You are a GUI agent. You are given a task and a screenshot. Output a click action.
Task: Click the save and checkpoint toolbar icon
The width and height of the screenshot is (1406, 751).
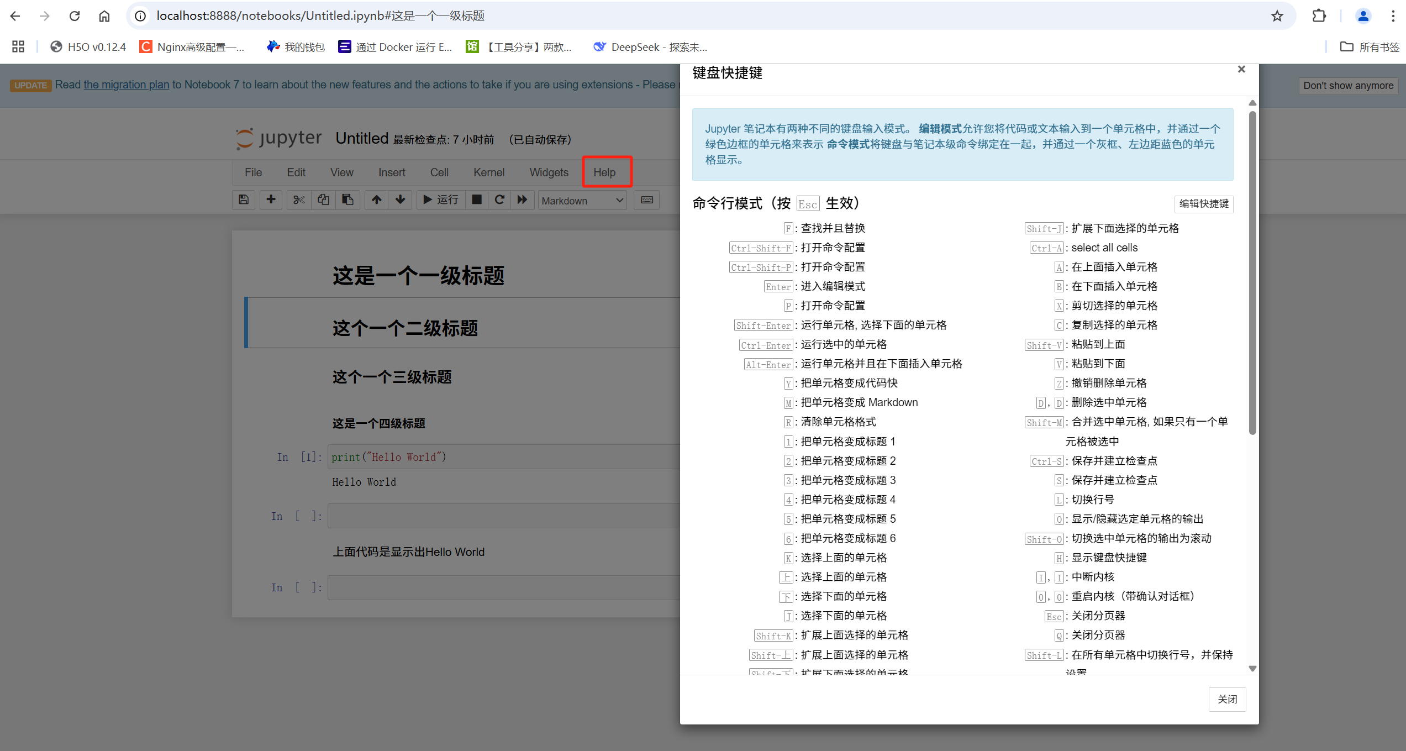click(x=244, y=200)
